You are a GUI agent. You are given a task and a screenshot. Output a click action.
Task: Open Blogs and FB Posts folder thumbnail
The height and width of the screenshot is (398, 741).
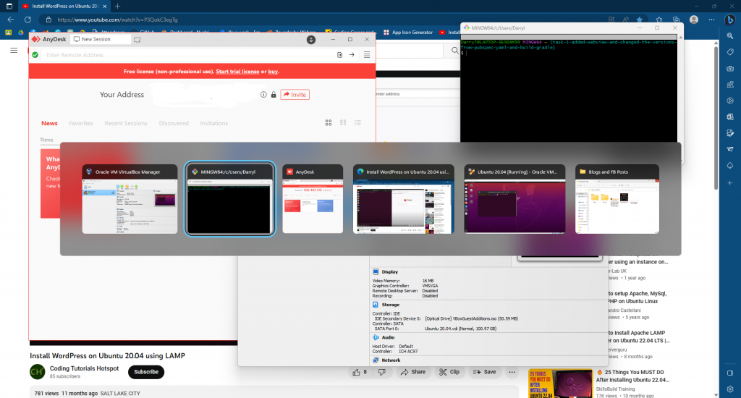tap(617, 199)
